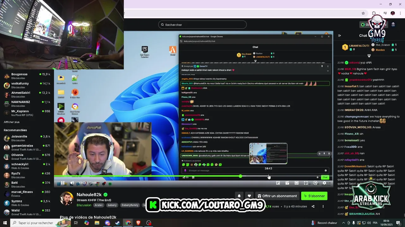Mute the video with the speaker icon
Screen dimensions: 405x227
click(72, 183)
